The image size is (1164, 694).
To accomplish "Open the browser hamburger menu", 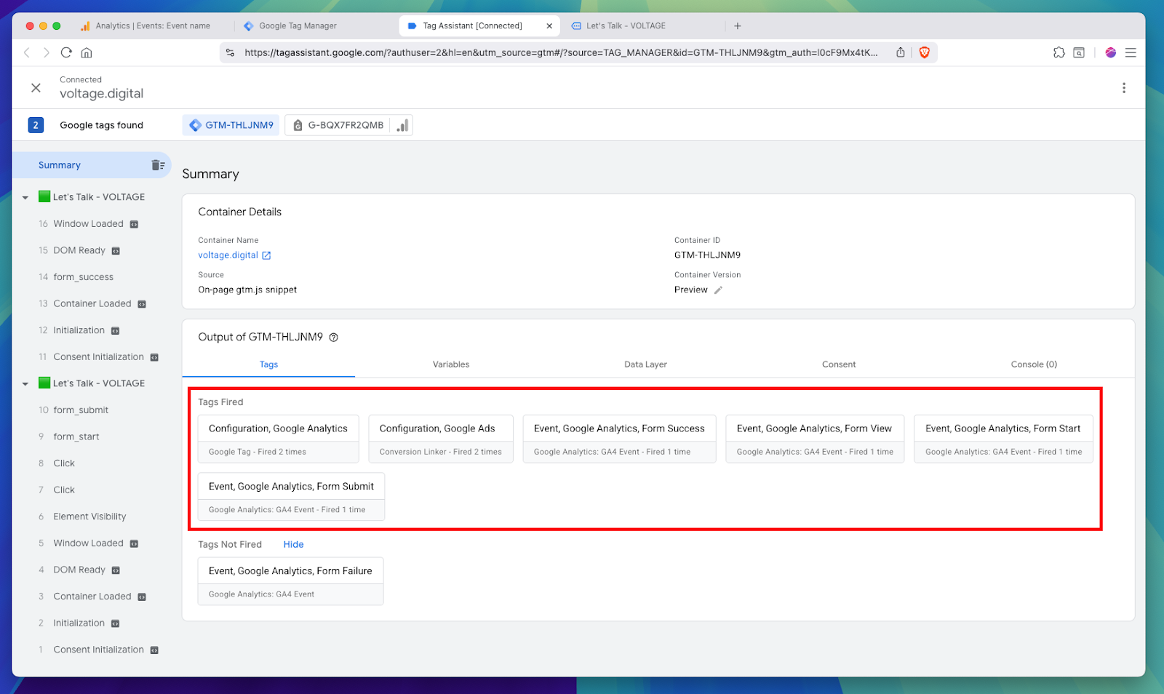I will (1131, 52).
